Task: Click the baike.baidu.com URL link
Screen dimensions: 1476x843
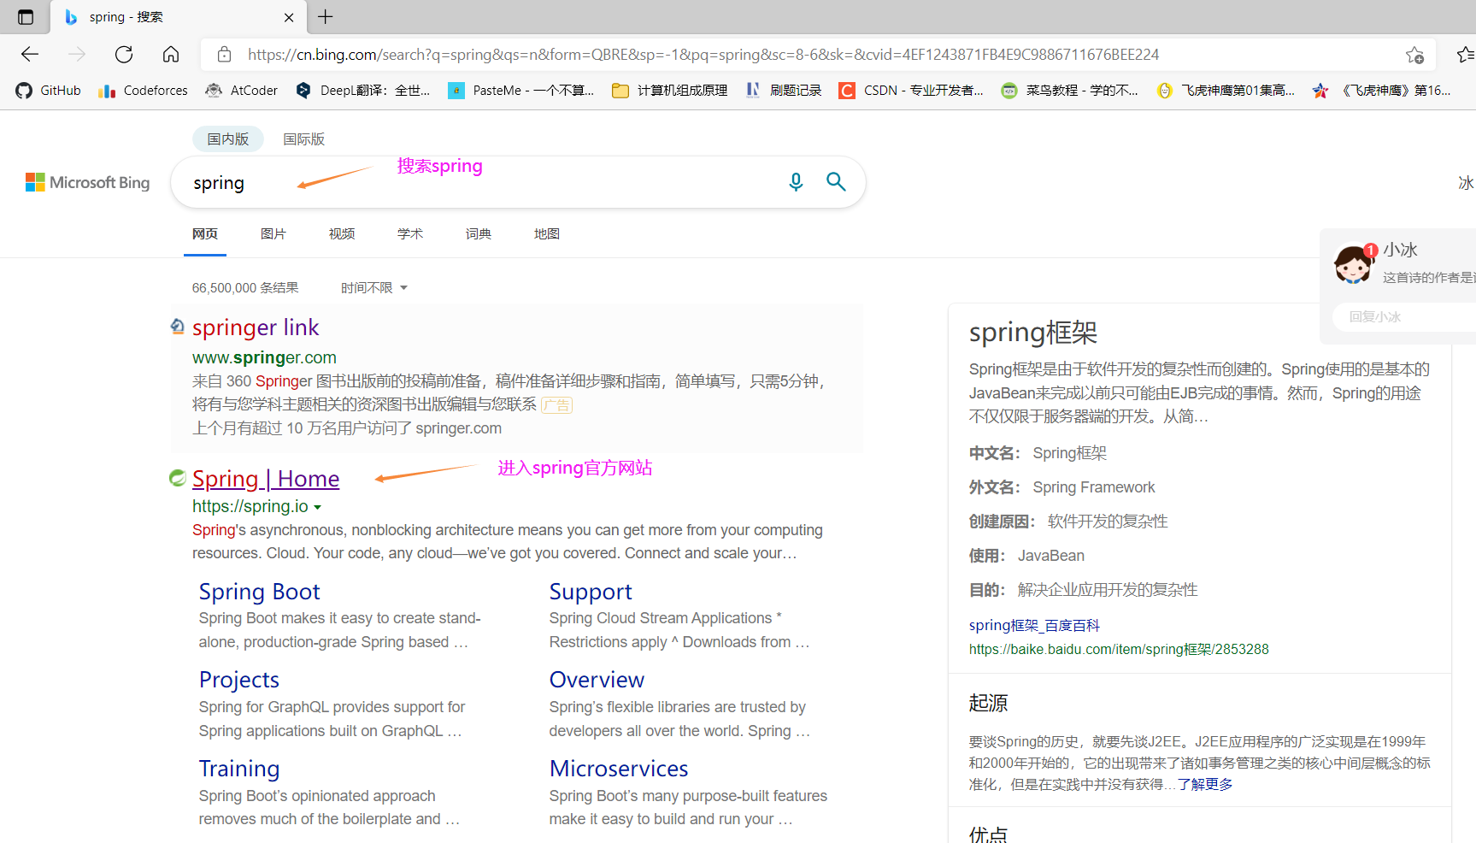Action: [1119, 650]
